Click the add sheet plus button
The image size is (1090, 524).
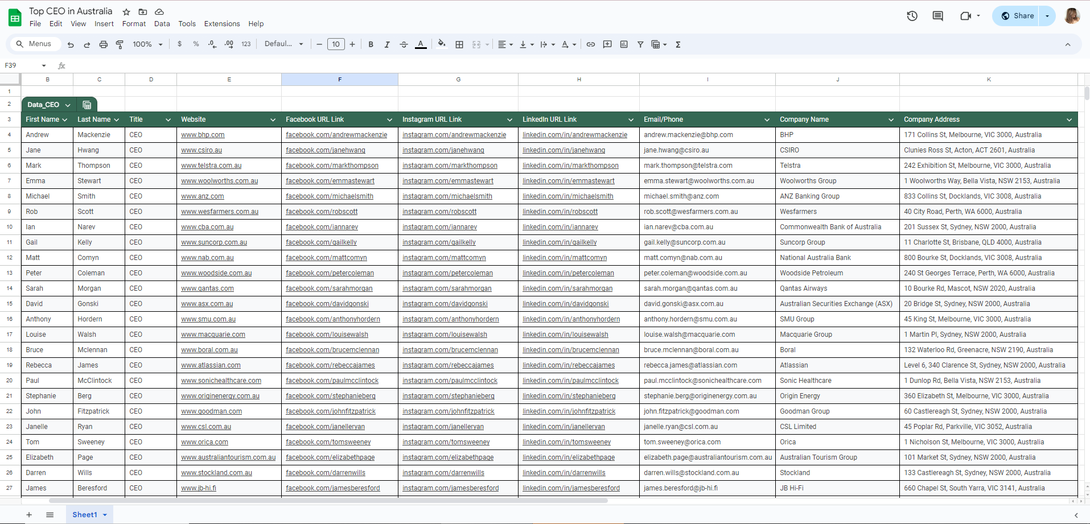click(29, 515)
